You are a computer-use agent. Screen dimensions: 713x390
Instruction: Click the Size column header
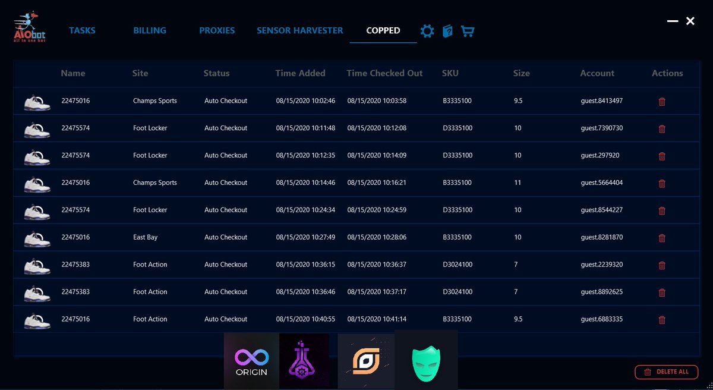522,73
